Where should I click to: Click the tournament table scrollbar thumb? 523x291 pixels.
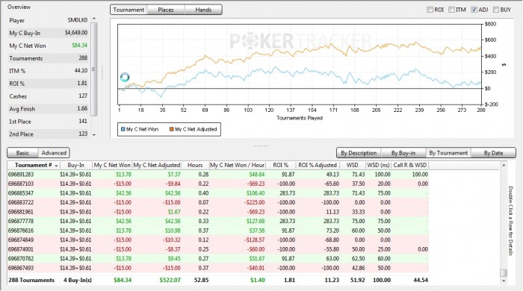coord(504,273)
